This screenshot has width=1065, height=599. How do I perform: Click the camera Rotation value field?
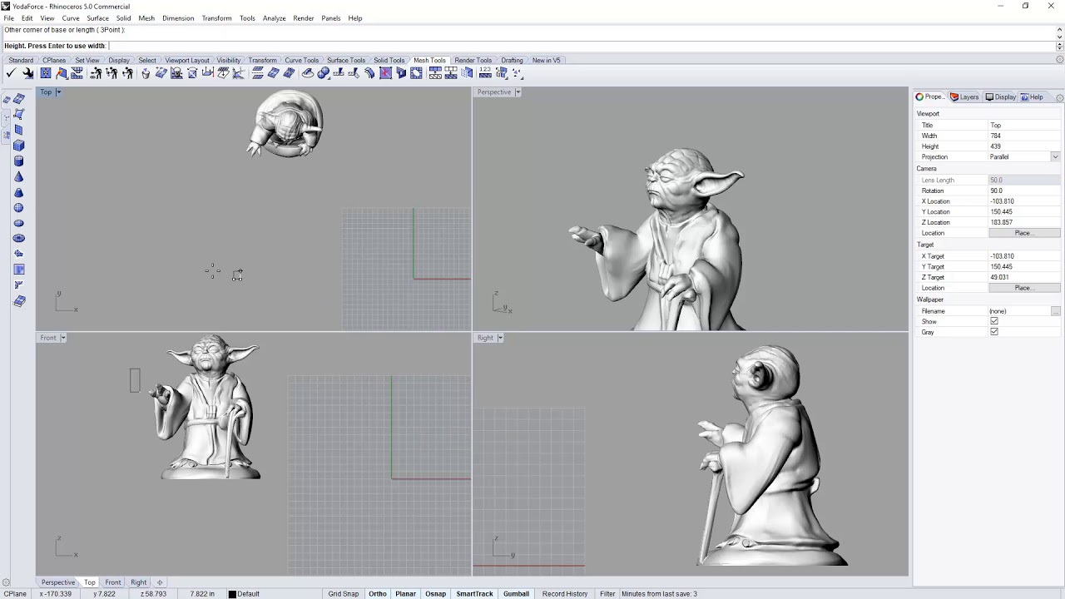pyautogui.click(x=1024, y=191)
